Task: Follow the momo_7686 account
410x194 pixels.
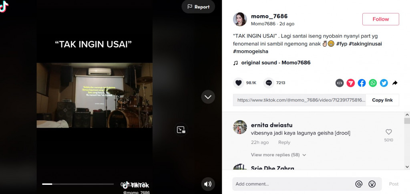Action: click(x=380, y=19)
